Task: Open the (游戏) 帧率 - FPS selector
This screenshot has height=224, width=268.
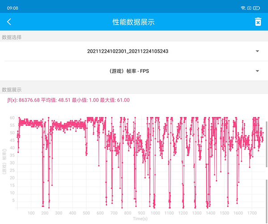Action: (x=128, y=71)
